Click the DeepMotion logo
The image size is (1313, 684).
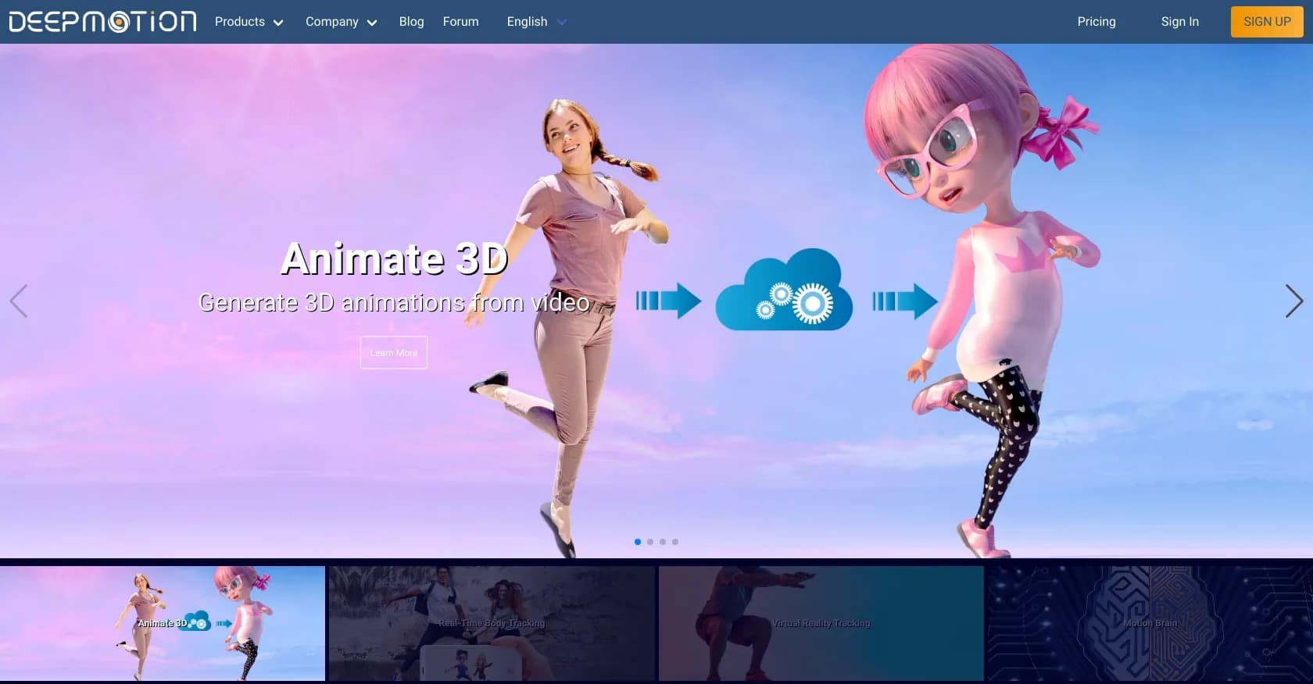(102, 21)
